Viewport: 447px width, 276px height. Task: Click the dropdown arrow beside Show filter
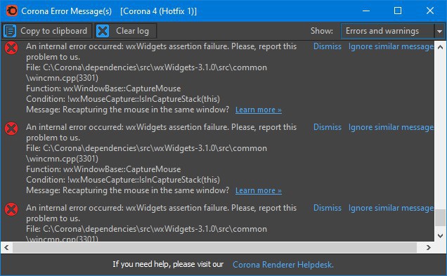[439, 31]
